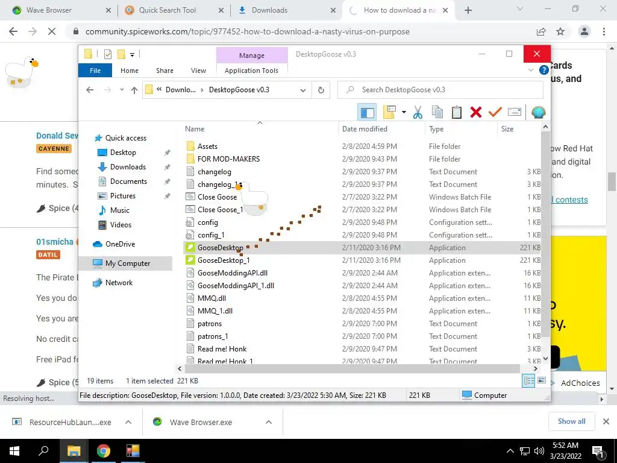Select the Assets folder
The height and width of the screenshot is (463, 617).
click(x=207, y=146)
